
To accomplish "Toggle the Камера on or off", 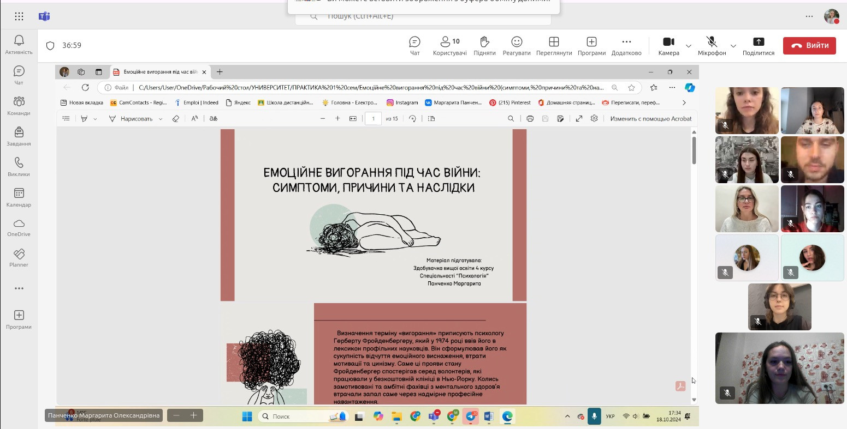I will click(668, 46).
